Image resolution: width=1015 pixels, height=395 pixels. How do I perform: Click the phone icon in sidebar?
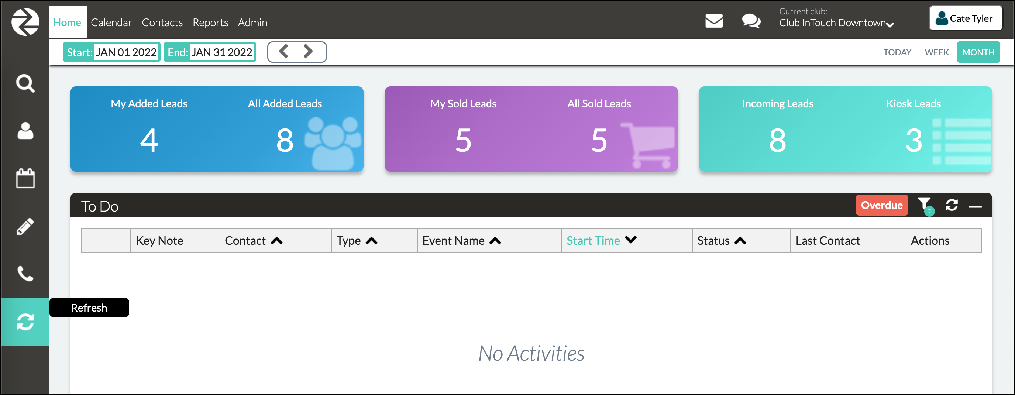(25, 274)
